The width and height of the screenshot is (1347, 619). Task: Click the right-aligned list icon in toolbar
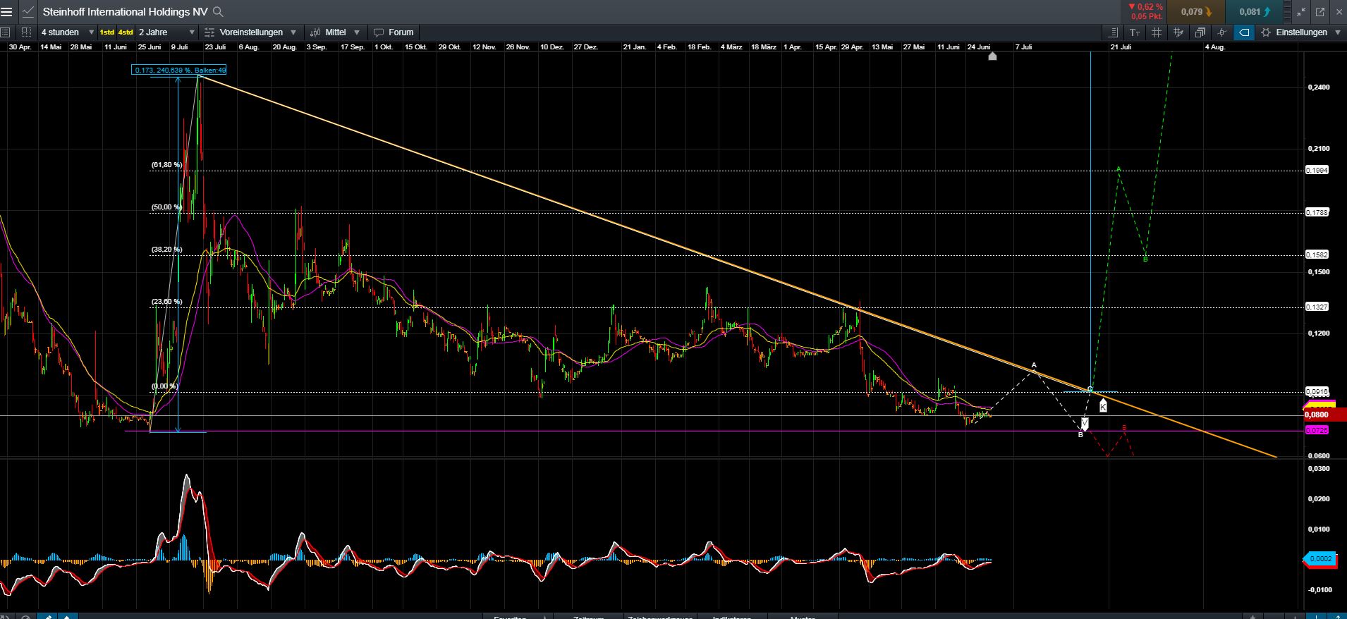pos(1113,32)
